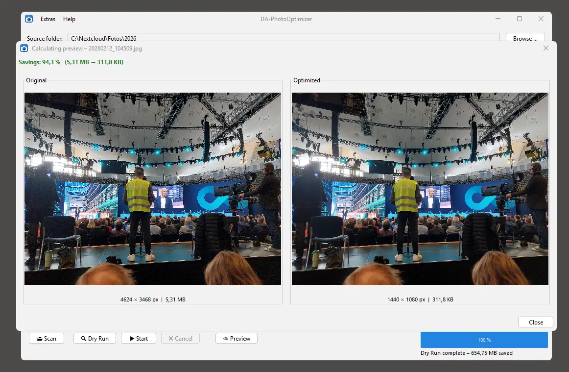569x372 pixels.
Task: Click the Browse button for source folder
Action: coord(525,38)
